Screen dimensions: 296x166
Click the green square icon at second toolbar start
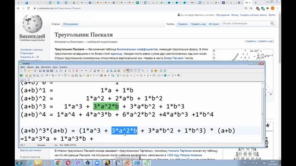click(x=21, y=76)
